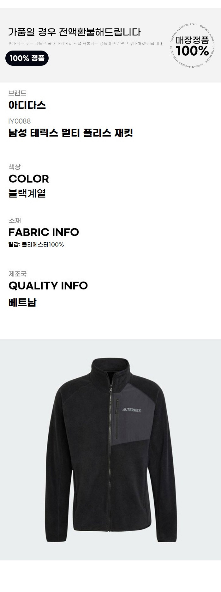Screen dimensions: 221x592
Task: Click the 100% 정품 black badge
Action: [x=27, y=58]
